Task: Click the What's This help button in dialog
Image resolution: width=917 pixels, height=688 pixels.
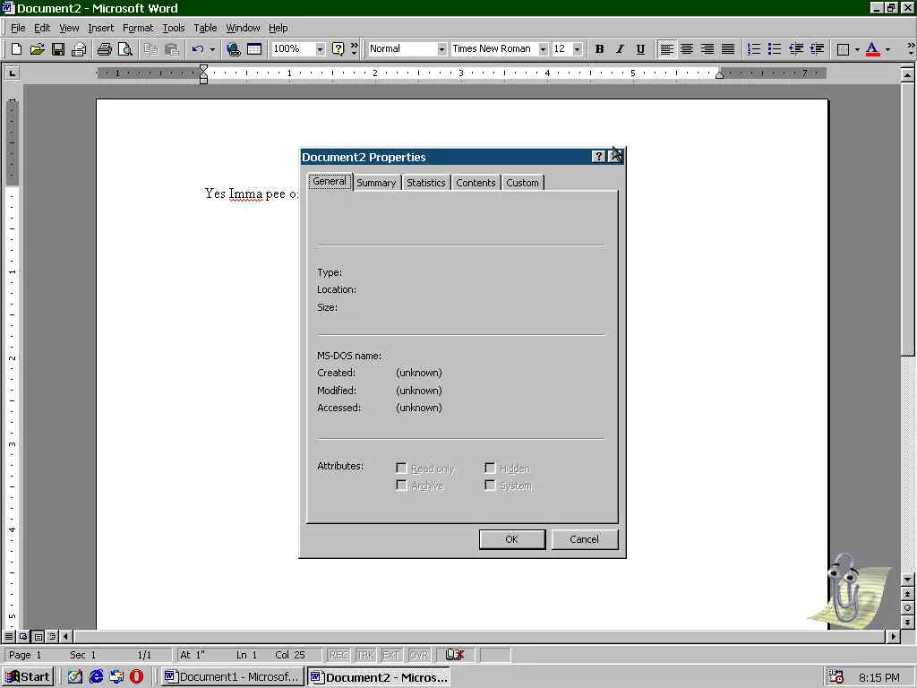Action: 598,157
